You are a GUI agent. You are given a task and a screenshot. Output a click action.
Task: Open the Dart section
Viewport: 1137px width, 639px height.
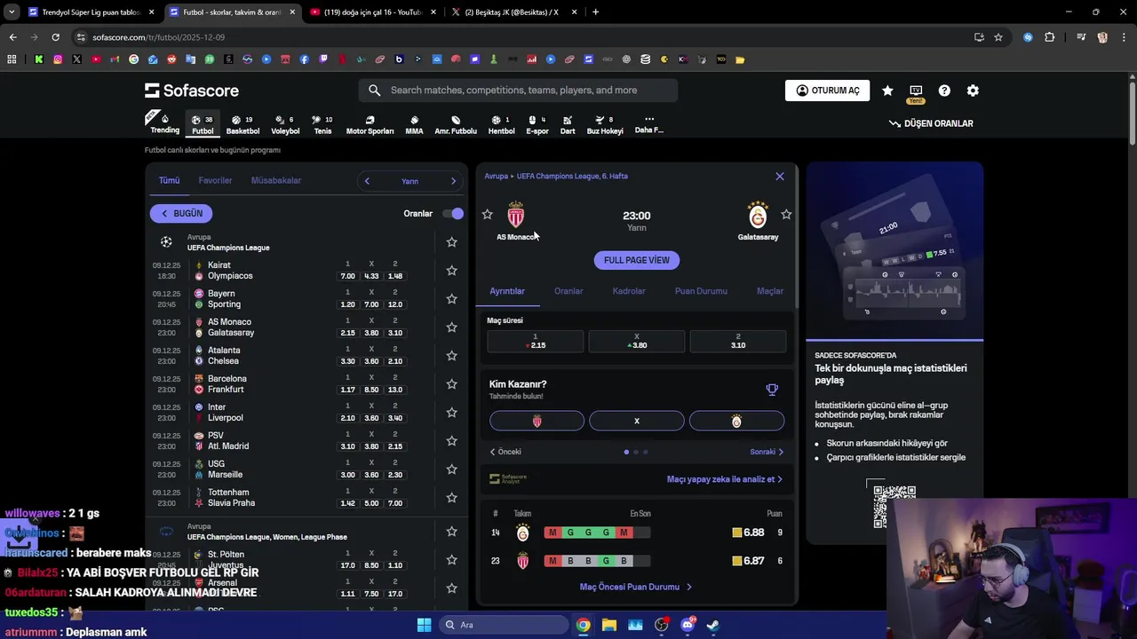pyautogui.click(x=568, y=124)
